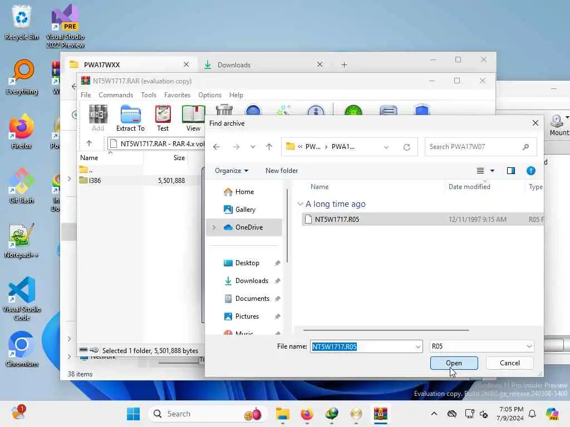The image size is (570, 427).
Task: Click the Back arrow in Find archive dialog
Action: pyautogui.click(x=217, y=147)
